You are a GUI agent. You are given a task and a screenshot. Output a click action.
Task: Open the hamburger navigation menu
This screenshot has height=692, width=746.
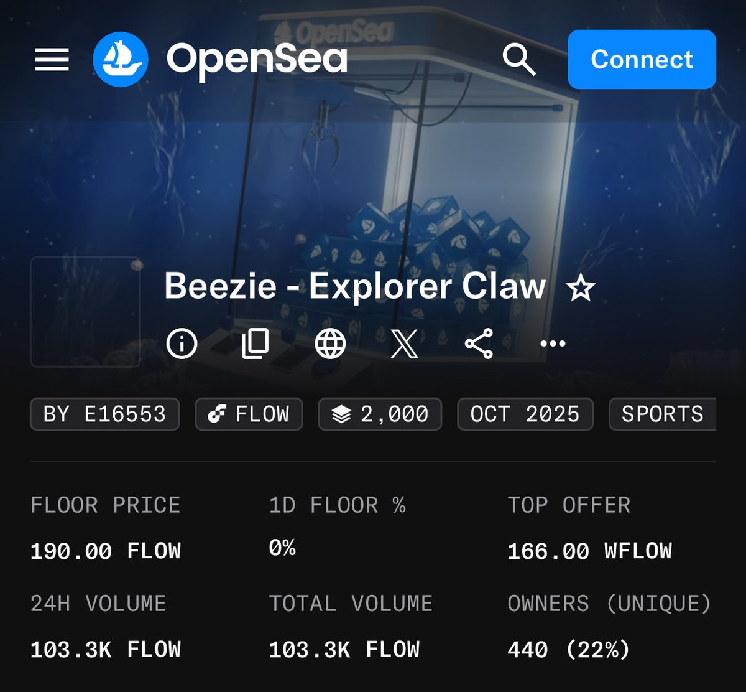pyautogui.click(x=52, y=60)
